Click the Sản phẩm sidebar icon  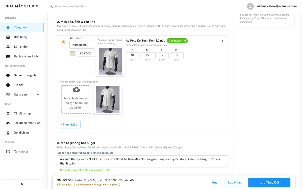(8, 47)
